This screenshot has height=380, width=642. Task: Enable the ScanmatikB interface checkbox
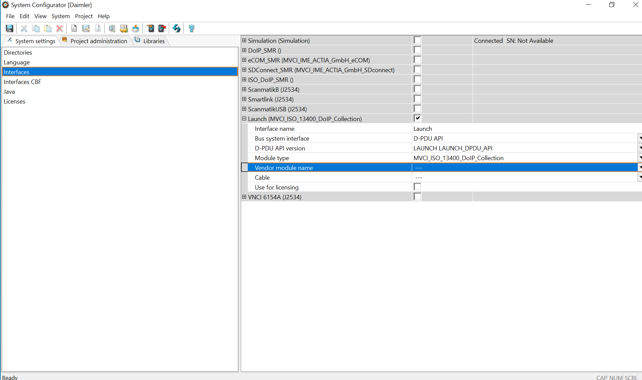click(418, 89)
